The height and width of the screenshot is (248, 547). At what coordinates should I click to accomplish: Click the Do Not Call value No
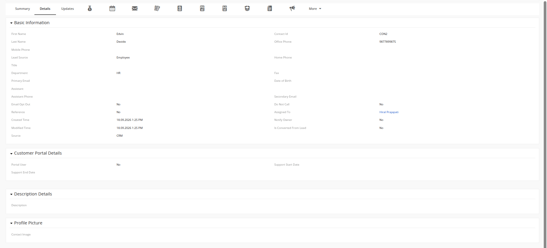[381, 104]
